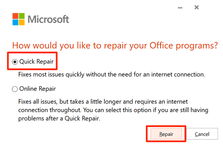Click the repair question heading

tap(115, 46)
